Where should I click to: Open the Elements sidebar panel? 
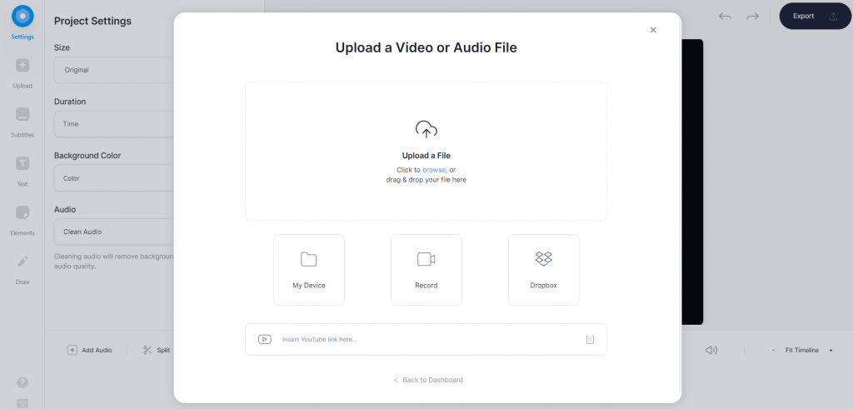click(22, 221)
